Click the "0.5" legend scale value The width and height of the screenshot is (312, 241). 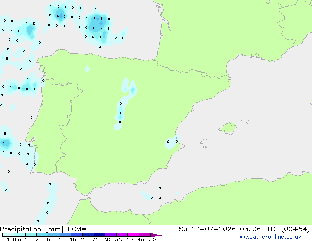[17, 239]
